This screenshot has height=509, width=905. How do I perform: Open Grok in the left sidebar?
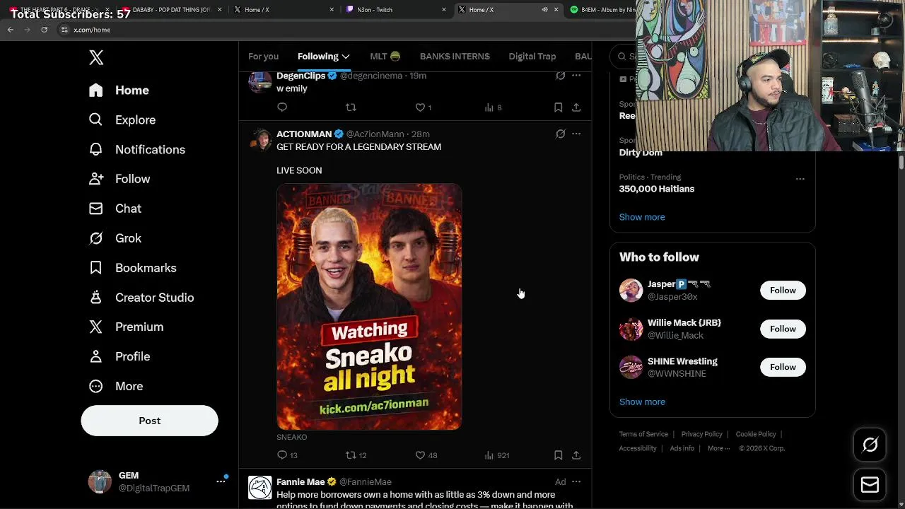(115, 238)
